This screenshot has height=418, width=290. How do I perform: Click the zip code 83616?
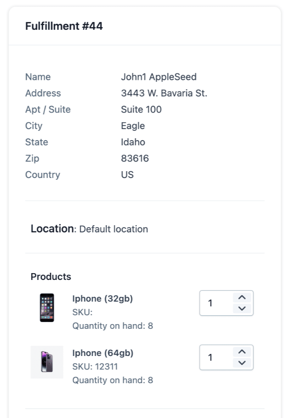pos(135,158)
